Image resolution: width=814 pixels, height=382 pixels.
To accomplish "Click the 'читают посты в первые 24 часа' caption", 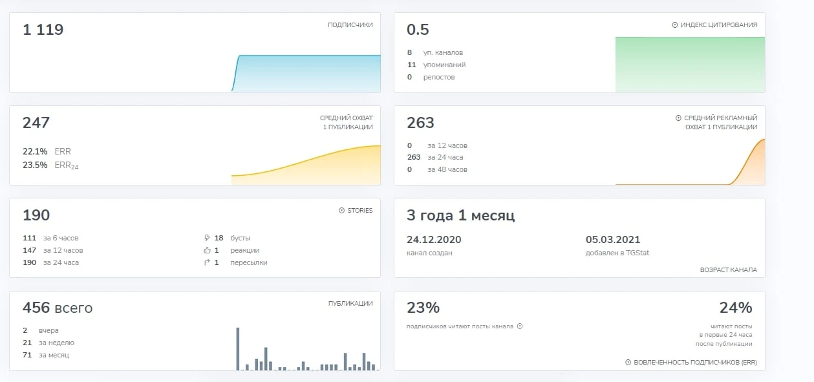I will (725, 335).
